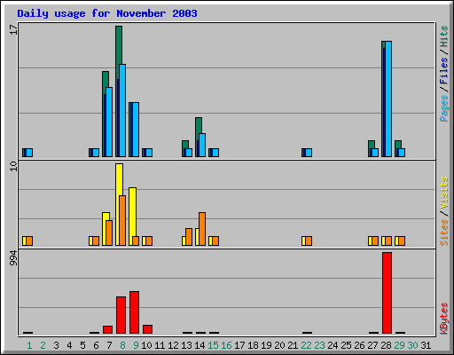Click the red "KBytes" legend word
Screen dimensions: 454x355
coord(444,319)
